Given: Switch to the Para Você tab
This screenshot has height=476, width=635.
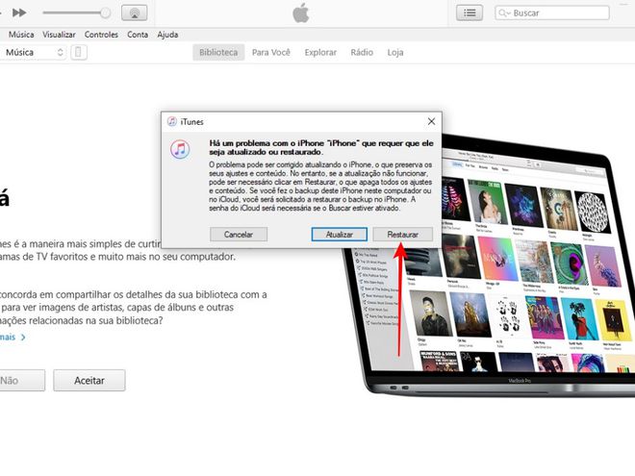Looking at the screenshot, I should click(271, 52).
